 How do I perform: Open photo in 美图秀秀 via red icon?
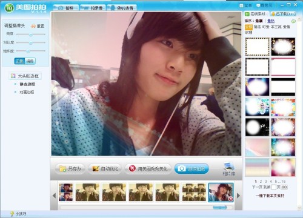(x=132, y=168)
